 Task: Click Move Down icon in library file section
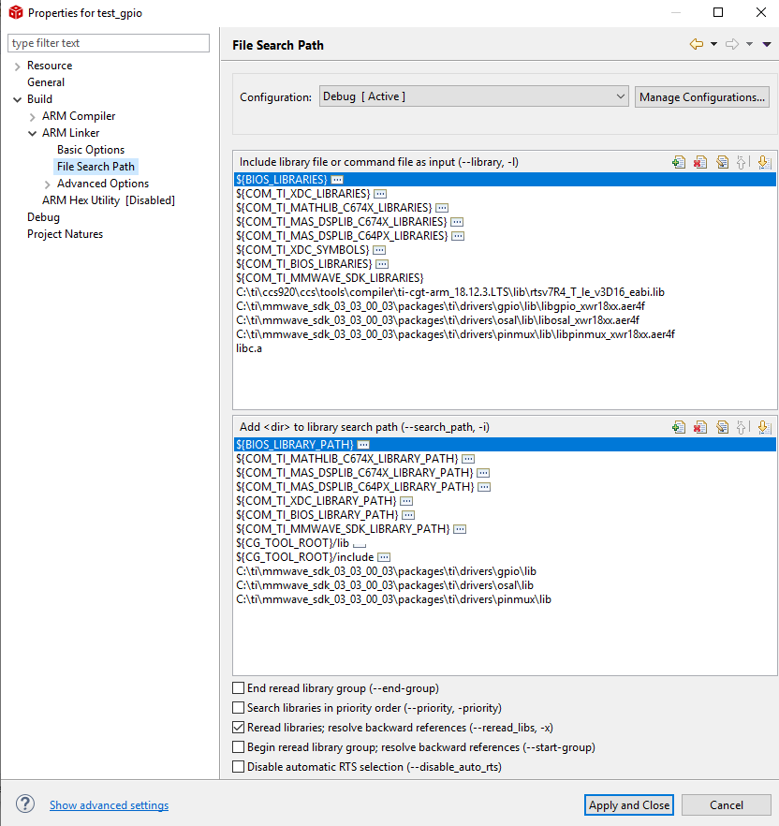click(764, 162)
